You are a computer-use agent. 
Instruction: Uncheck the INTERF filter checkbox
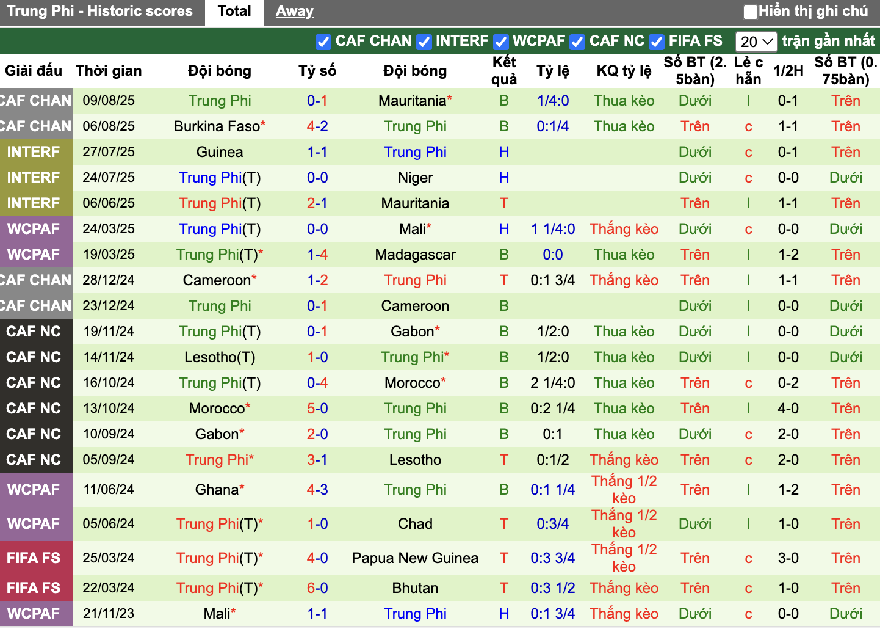point(424,42)
